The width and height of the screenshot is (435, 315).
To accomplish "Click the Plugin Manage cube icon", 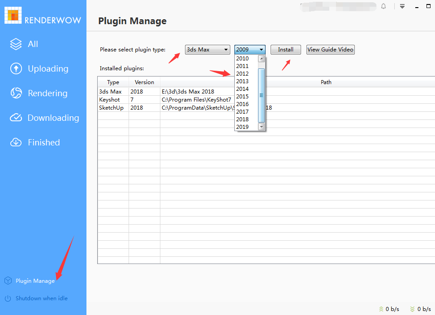I will (8, 281).
